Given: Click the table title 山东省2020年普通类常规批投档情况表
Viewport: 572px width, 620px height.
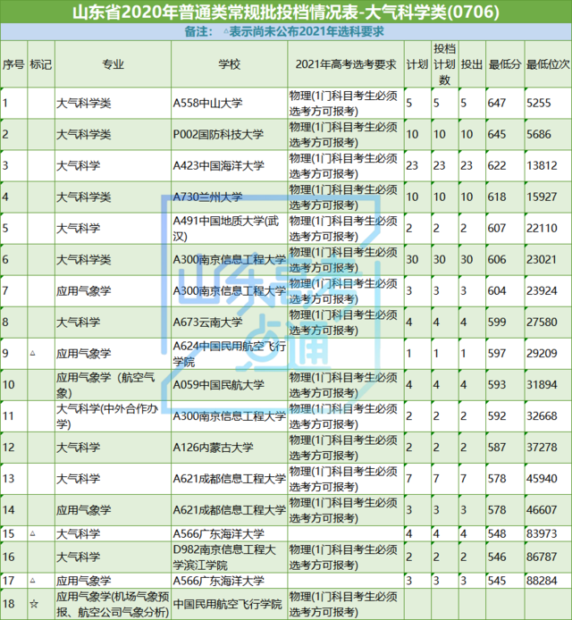Looking at the screenshot, I should pyautogui.click(x=286, y=12).
